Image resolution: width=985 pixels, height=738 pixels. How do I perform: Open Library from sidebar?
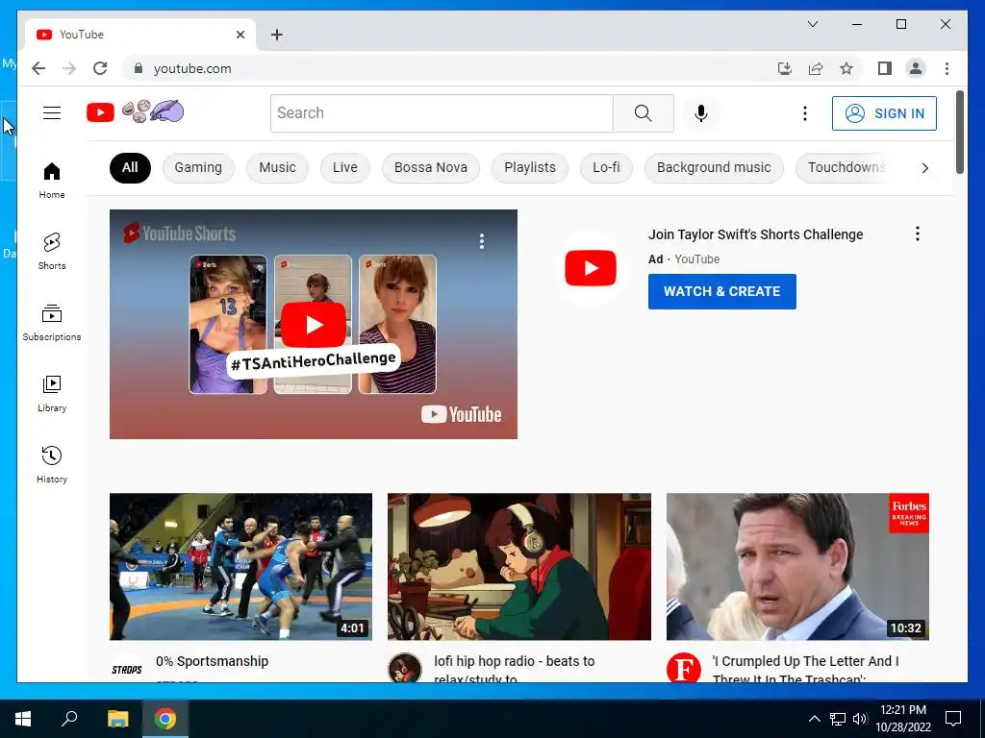(x=52, y=393)
